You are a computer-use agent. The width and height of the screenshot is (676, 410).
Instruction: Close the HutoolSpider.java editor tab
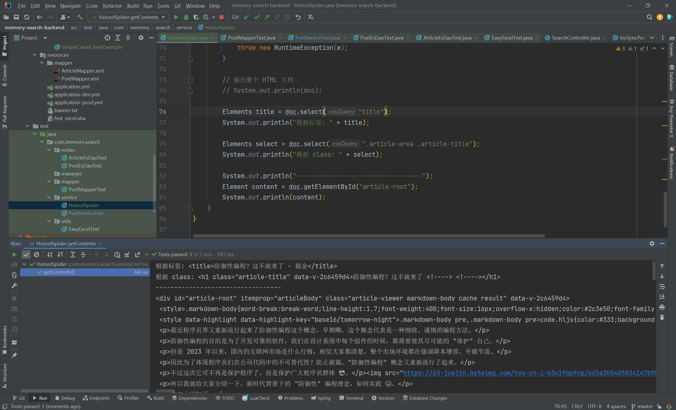tap(213, 38)
